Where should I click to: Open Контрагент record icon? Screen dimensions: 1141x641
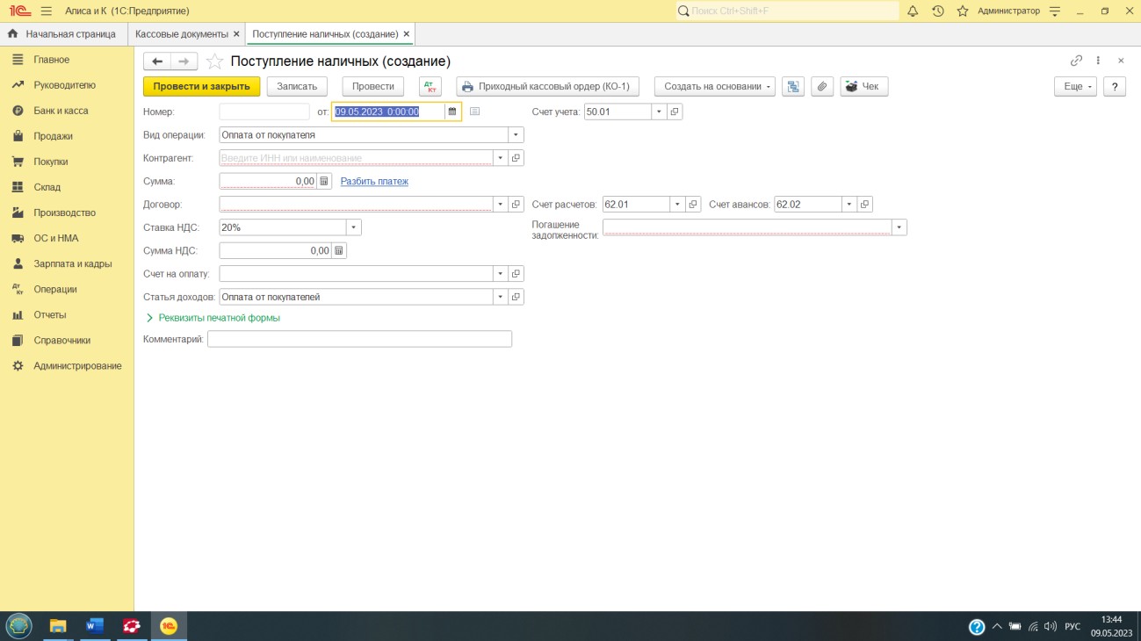click(516, 158)
